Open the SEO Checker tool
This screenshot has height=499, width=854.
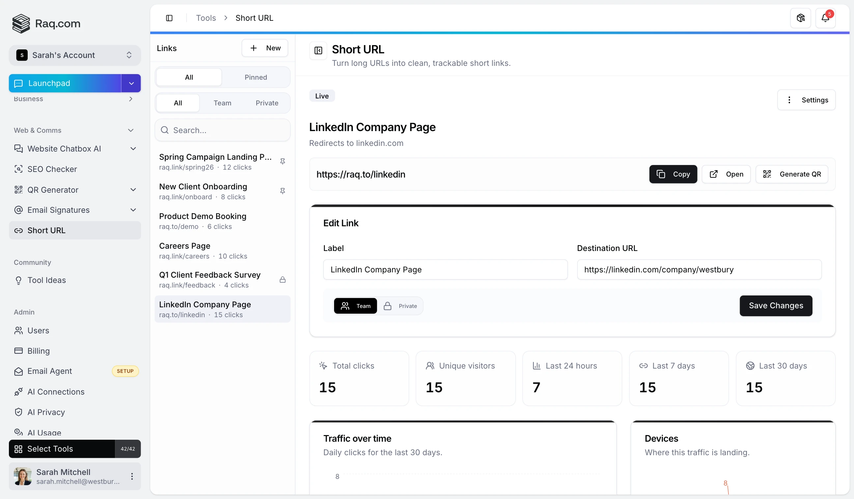52,169
